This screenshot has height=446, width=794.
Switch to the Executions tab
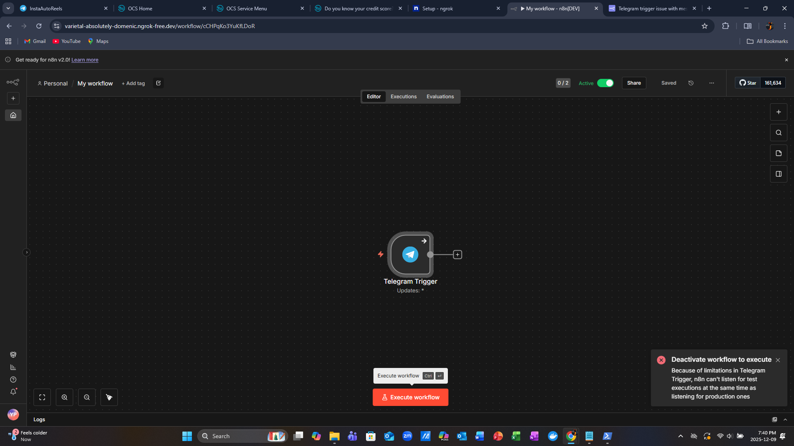tap(403, 96)
